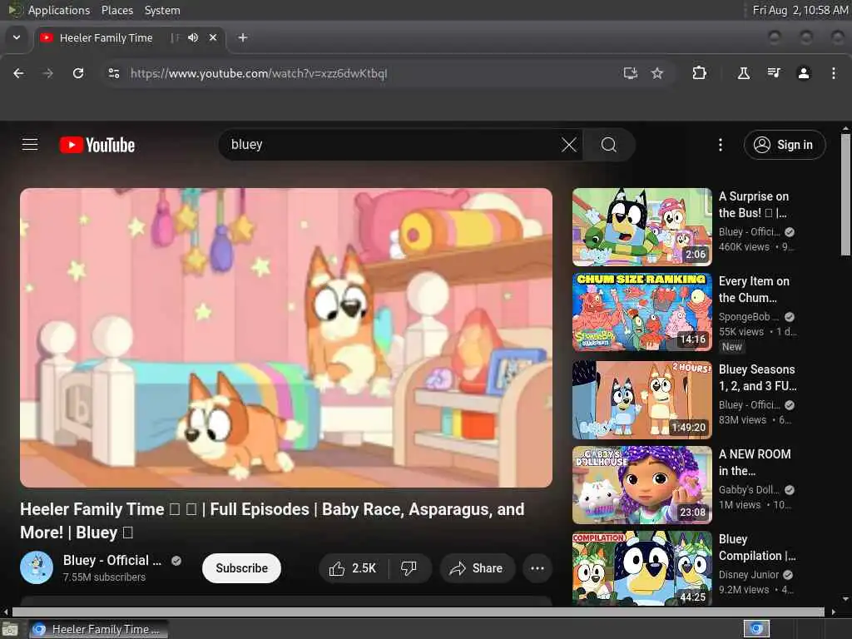
Task: Open Gabby's Dollhouse video thumbnail
Action: pyautogui.click(x=641, y=485)
